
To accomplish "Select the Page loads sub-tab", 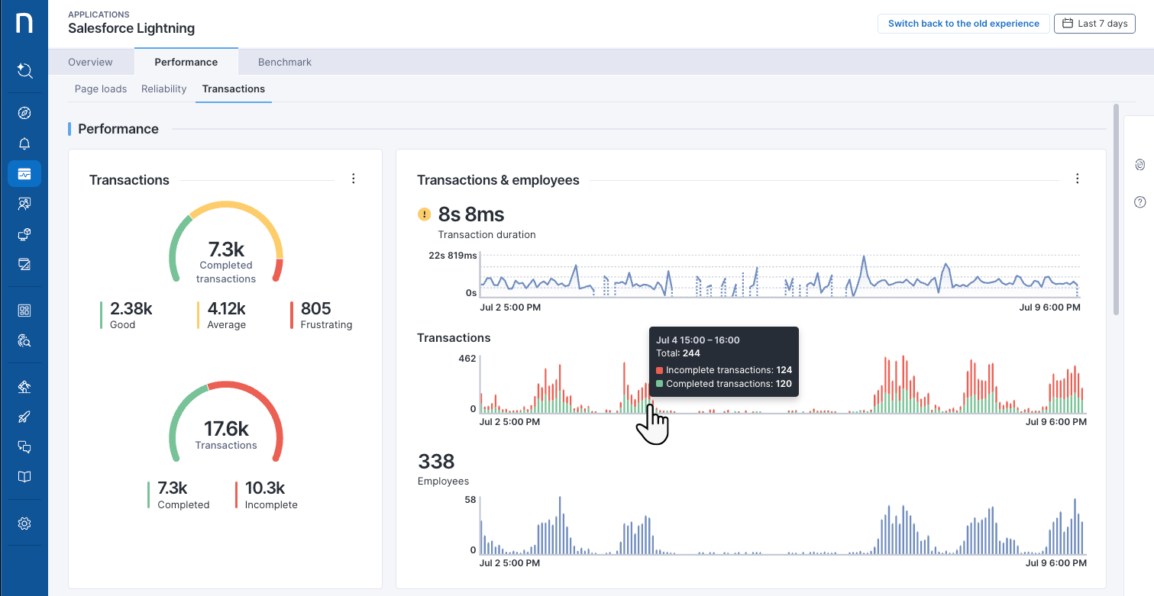I will [x=101, y=89].
